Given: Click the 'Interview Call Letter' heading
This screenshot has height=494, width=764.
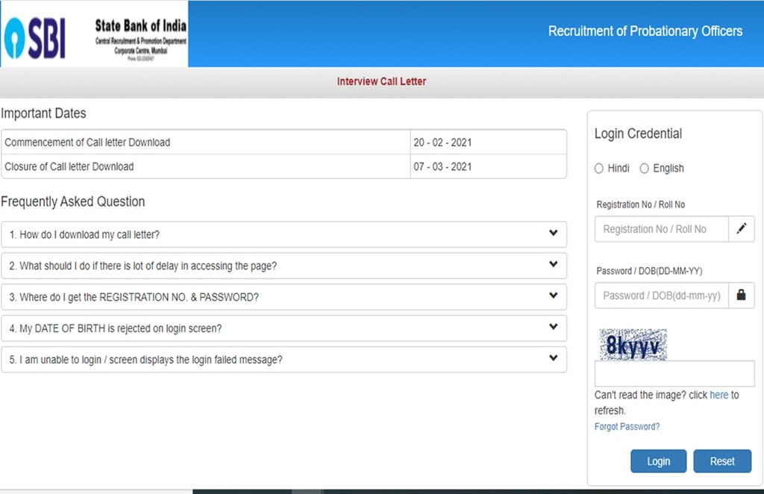Looking at the screenshot, I should (x=381, y=81).
